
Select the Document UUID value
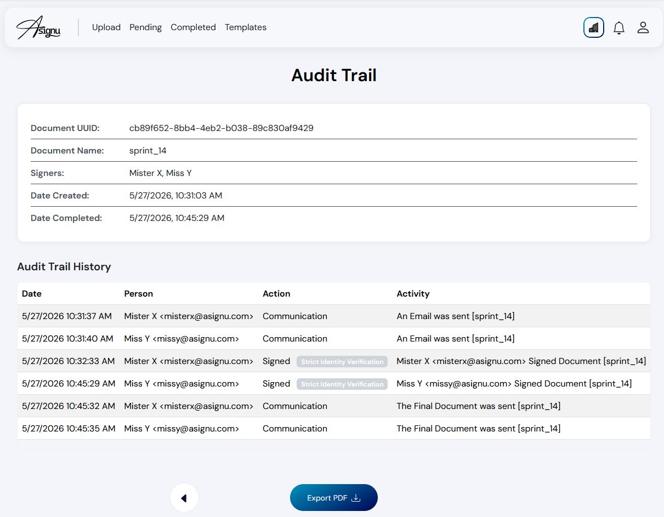click(222, 128)
